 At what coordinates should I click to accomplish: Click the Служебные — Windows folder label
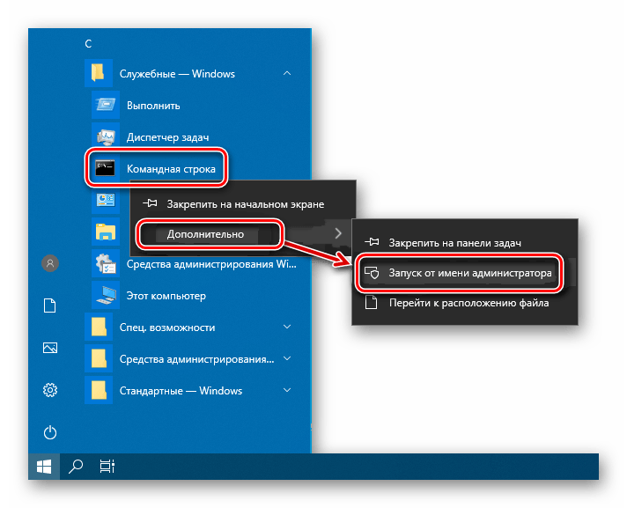(x=177, y=74)
